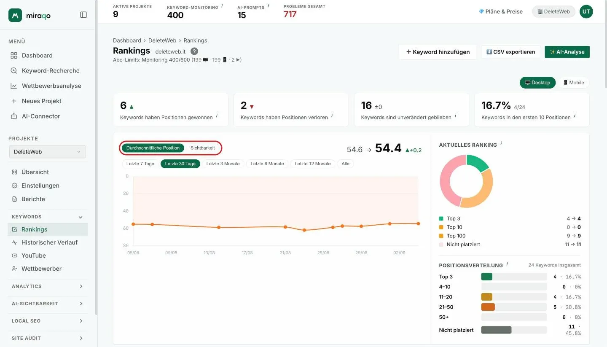The image size is (607, 347).
Task: Click DeleteWeb breadcrumb link
Action: click(x=162, y=40)
